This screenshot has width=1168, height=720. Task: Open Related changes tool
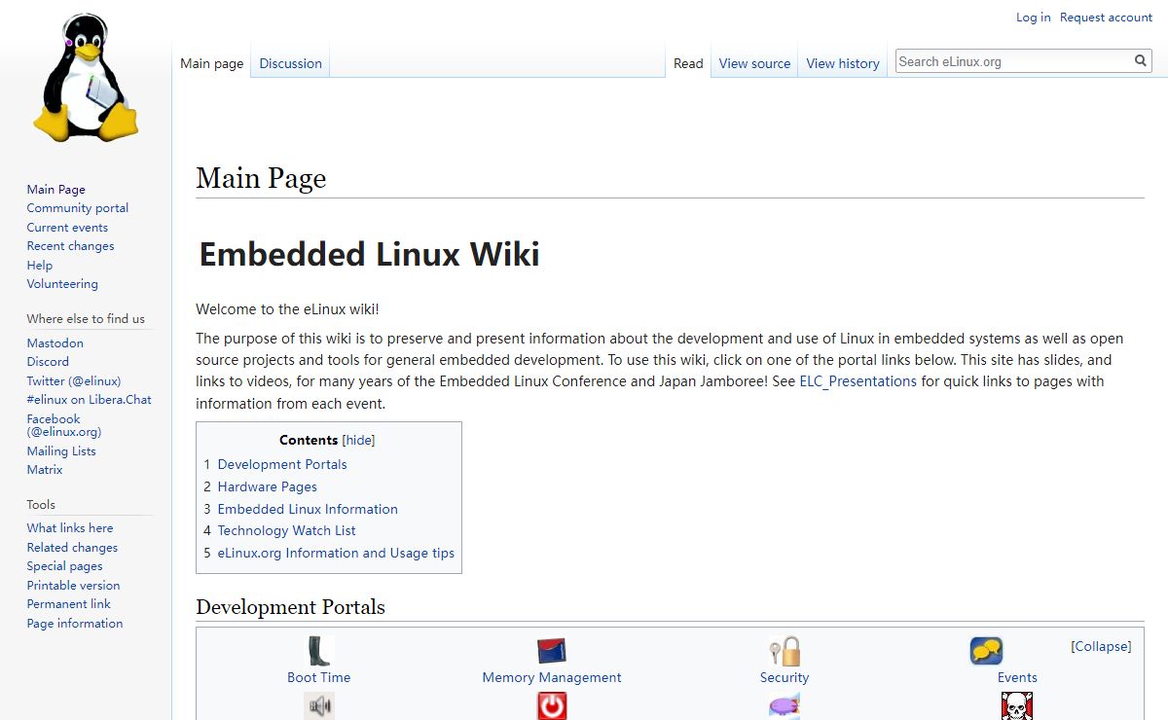[73, 548]
